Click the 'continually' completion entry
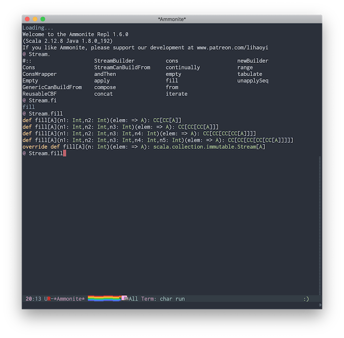 click(183, 67)
